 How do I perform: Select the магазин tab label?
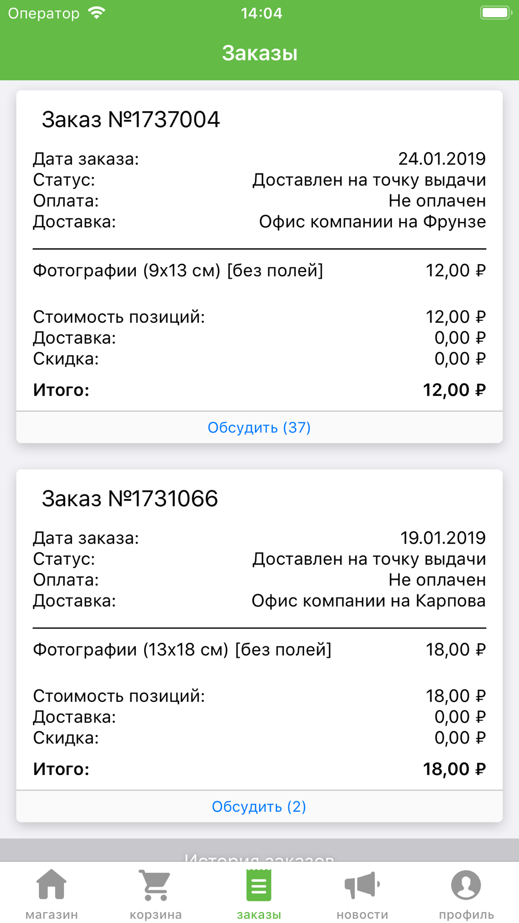click(52, 914)
